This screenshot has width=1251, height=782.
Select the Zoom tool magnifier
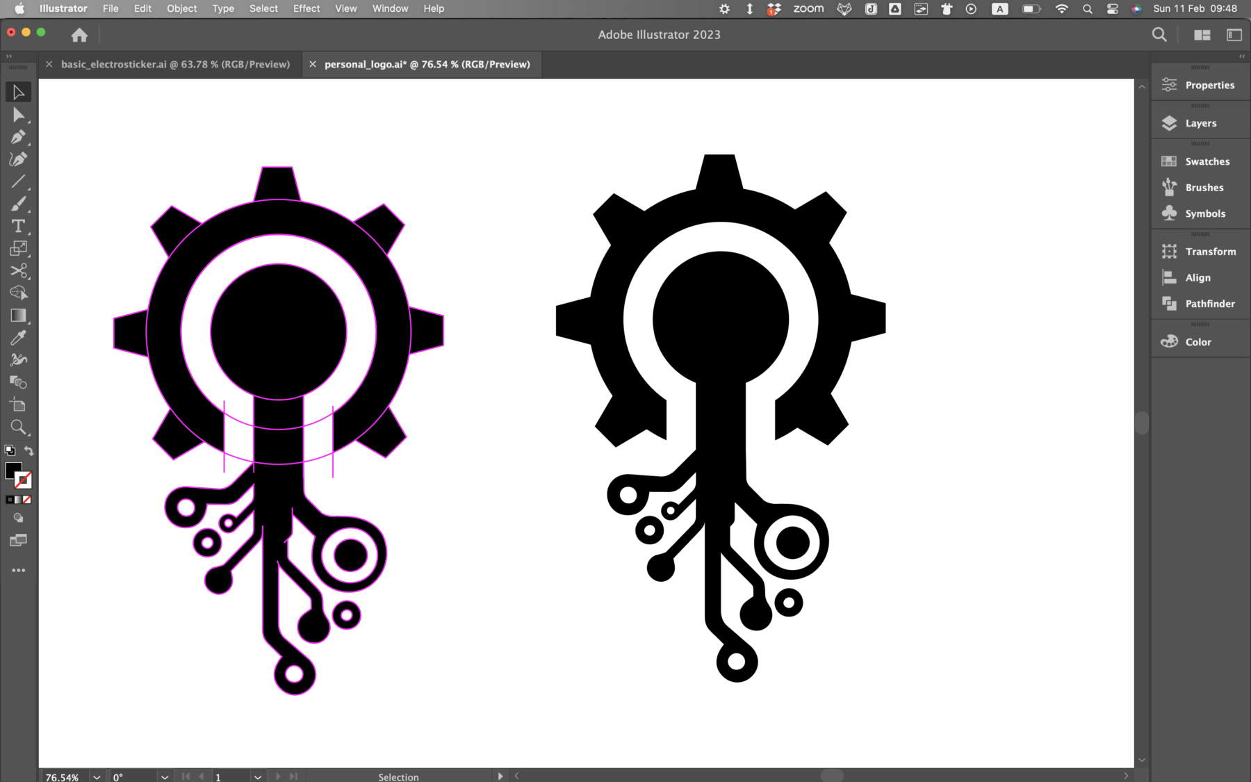[18, 427]
